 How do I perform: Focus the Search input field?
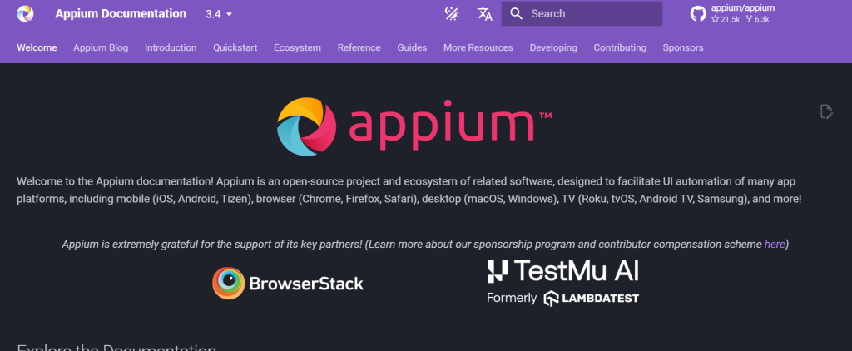click(582, 13)
